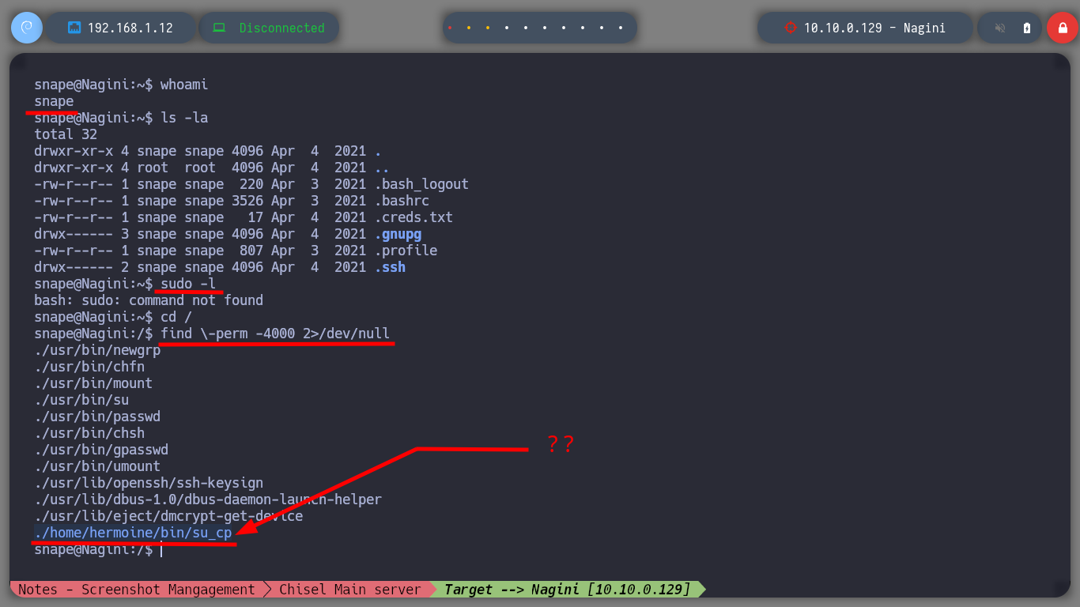Click the ./usr/bin/passwd result
This screenshot has height=607, width=1080.
pyautogui.click(x=97, y=417)
